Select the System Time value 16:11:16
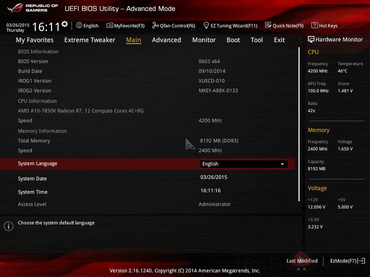The height and width of the screenshot is (277, 370). click(210, 191)
